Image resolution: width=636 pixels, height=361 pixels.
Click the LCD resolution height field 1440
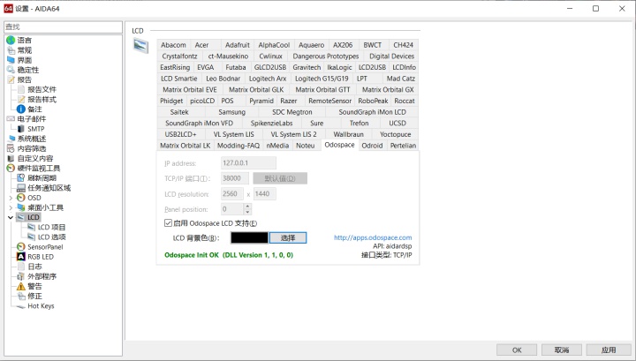(x=264, y=193)
